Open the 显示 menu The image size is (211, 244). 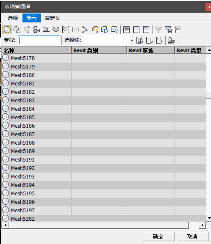(32, 18)
